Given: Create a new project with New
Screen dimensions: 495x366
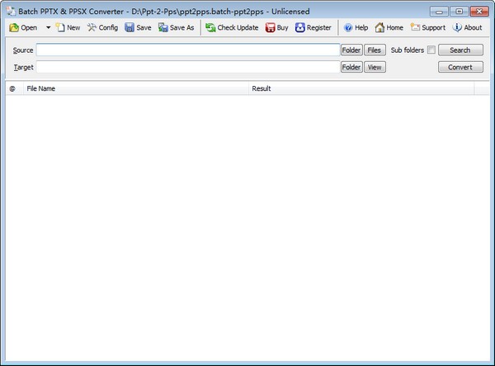Looking at the screenshot, I should pyautogui.click(x=68, y=27).
